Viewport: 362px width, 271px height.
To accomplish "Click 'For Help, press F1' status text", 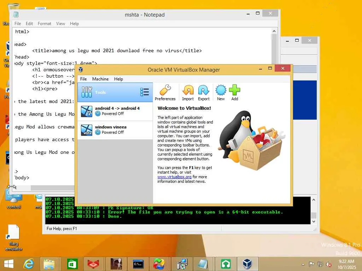I will tap(62, 229).
